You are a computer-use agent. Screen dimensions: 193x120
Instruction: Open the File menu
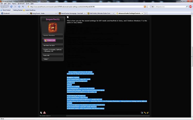point(2,4)
